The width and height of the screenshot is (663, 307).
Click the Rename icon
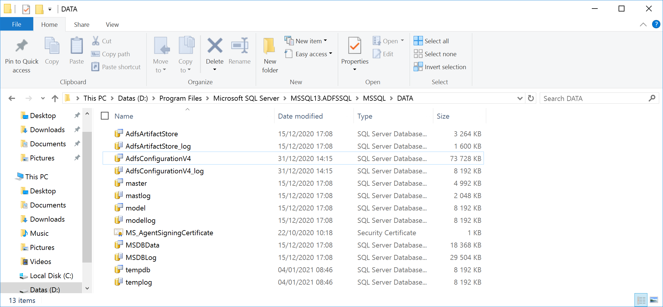239,46
